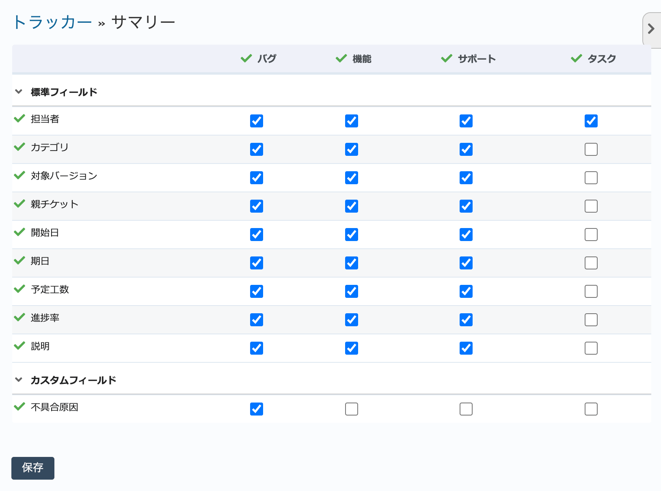
Task: Enable 親チケット for タスク tracker
Action: (x=591, y=206)
